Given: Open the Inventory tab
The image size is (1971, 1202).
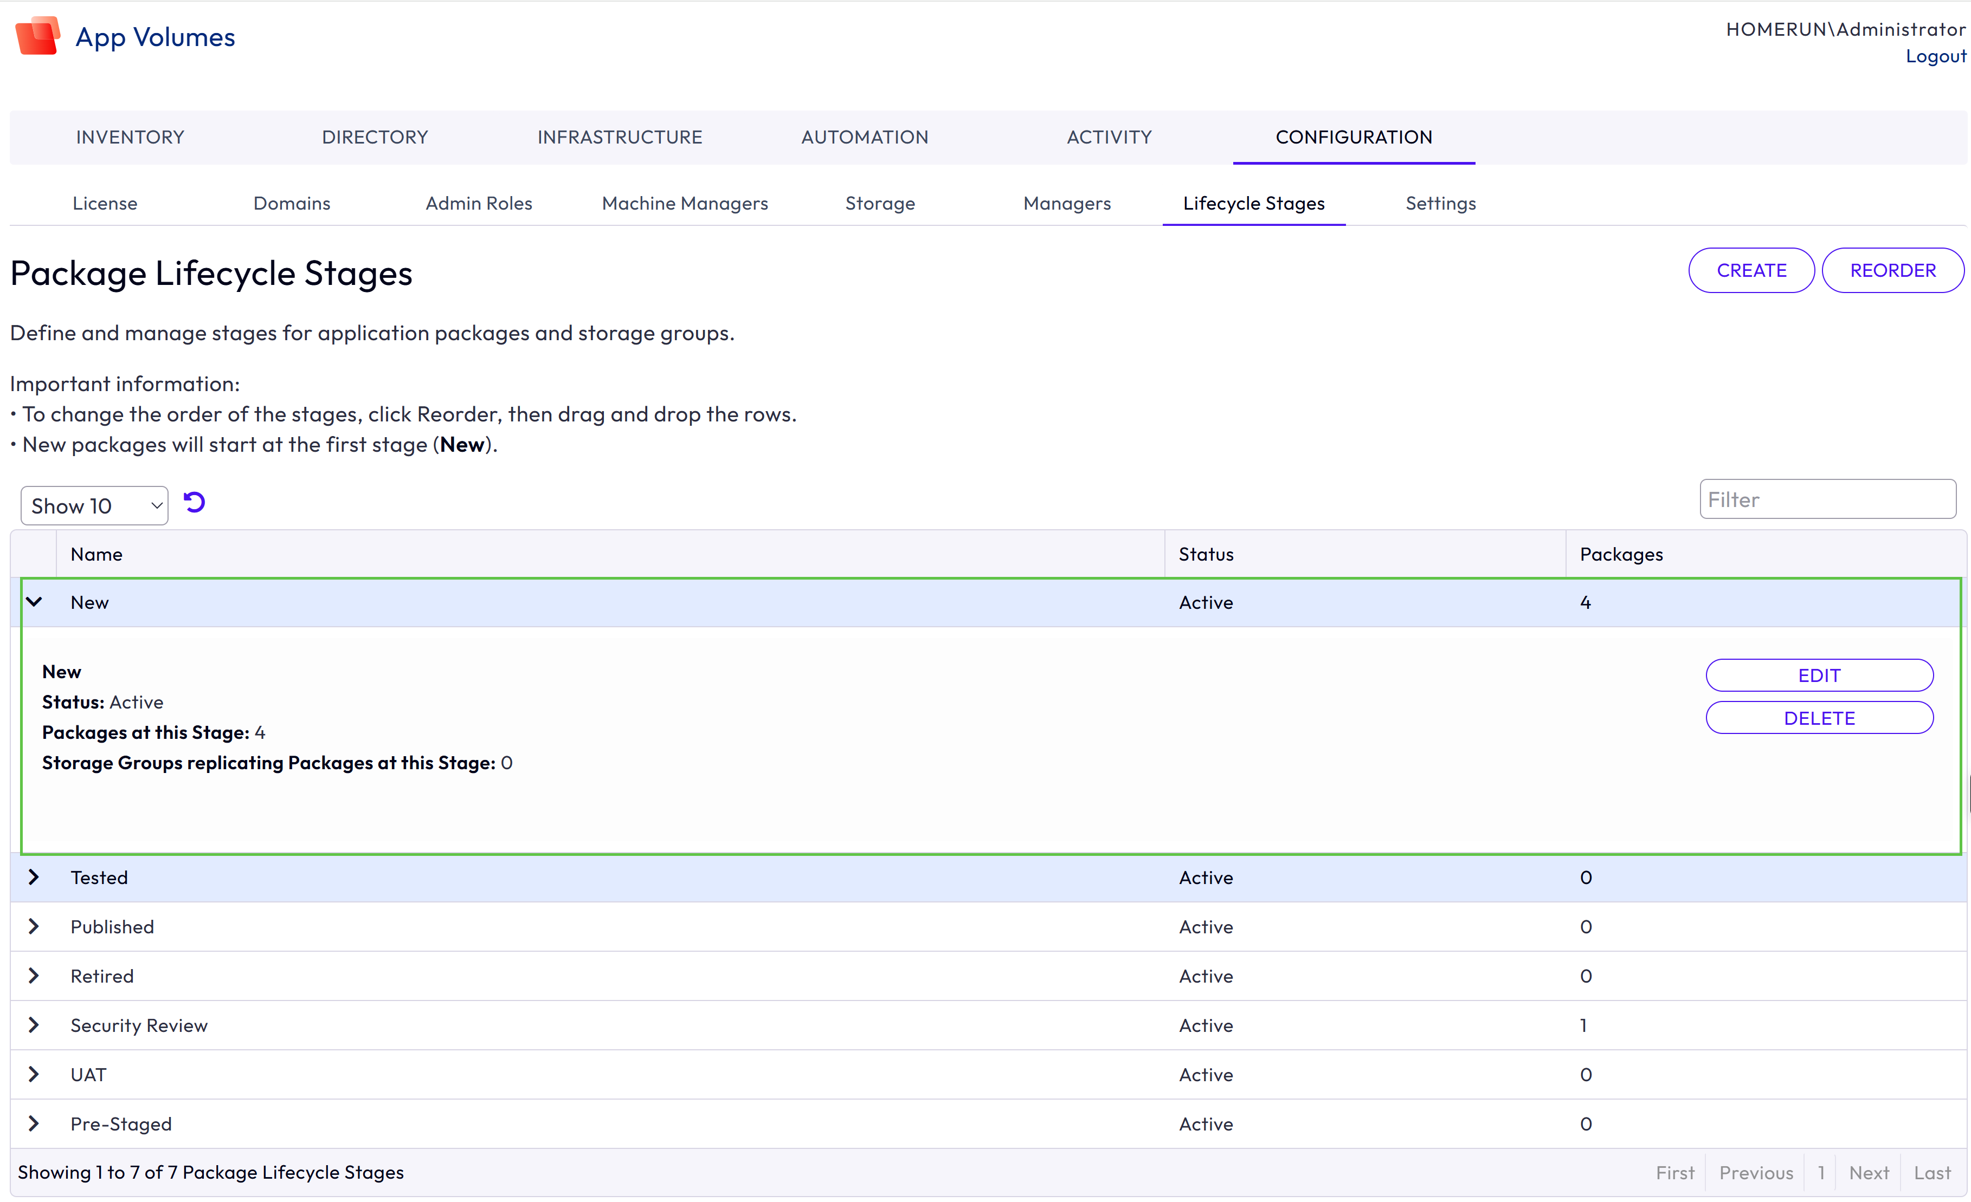Looking at the screenshot, I should [131, 138].
